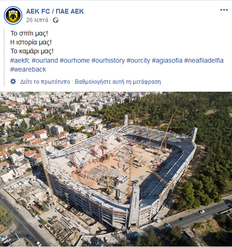Open the #aekfc hashtag

click(20, 60)
